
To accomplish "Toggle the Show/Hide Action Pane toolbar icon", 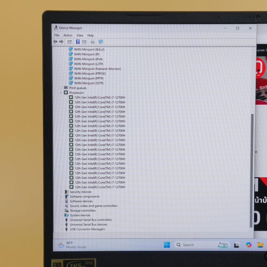I will point(84,42).
